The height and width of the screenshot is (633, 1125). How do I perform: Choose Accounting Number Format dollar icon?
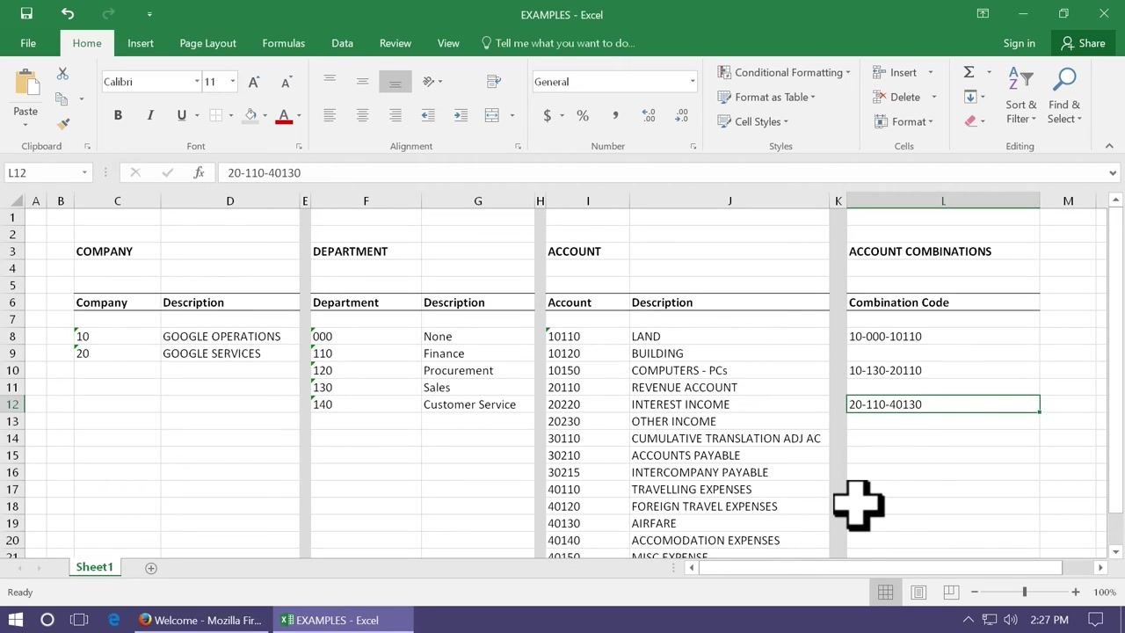[x=548, y=115]
